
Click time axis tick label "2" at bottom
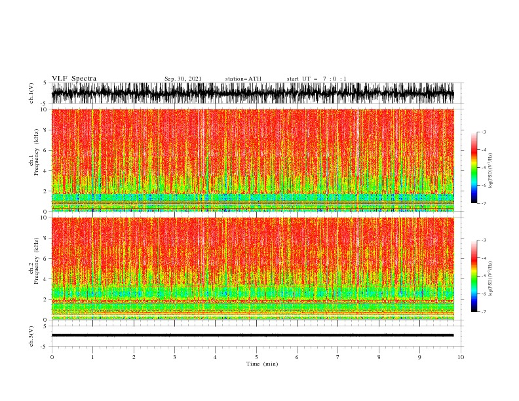pos(134,357)
